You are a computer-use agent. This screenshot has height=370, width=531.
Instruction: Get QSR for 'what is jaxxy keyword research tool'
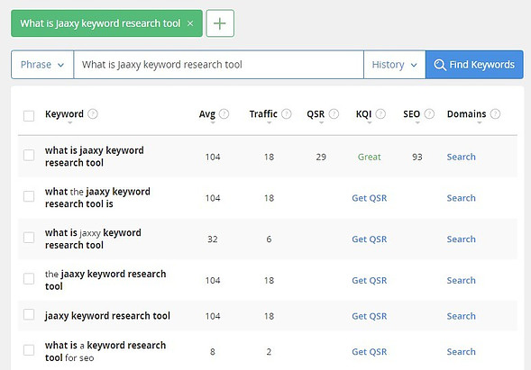(369, 239)
